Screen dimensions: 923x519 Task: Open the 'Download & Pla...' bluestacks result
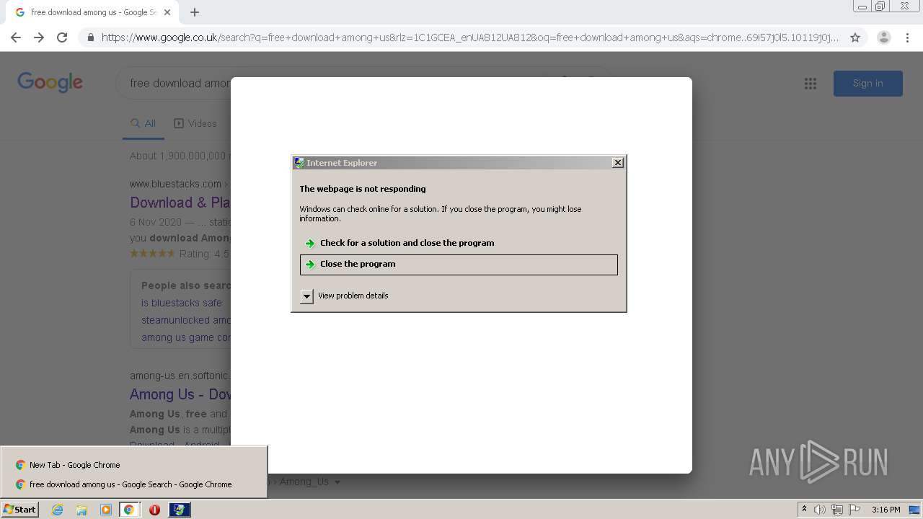coord(180,203)
